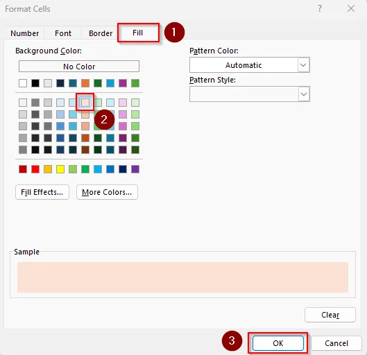Select the Fill tab

pos(138,33)
